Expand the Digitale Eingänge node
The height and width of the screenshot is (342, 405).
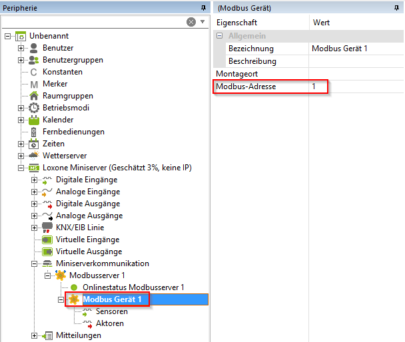34,180
